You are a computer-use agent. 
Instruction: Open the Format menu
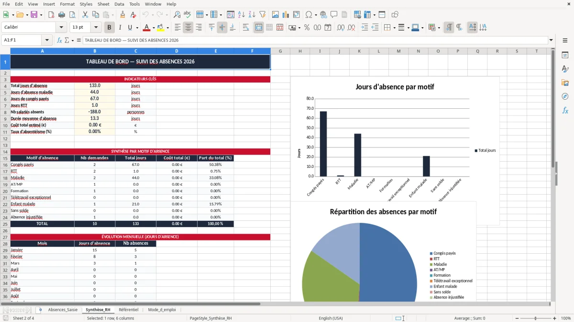[x=67, y=4]
